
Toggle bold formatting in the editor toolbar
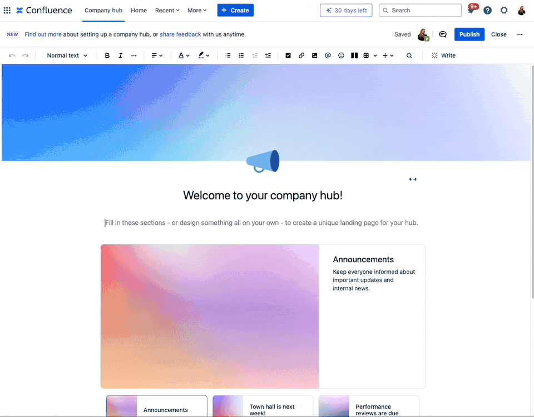pos(107,56)
